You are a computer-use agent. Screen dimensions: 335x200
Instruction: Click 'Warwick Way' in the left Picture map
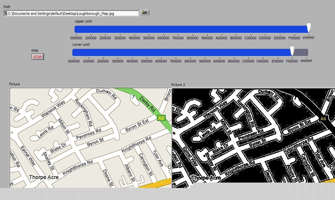point(53,109)
